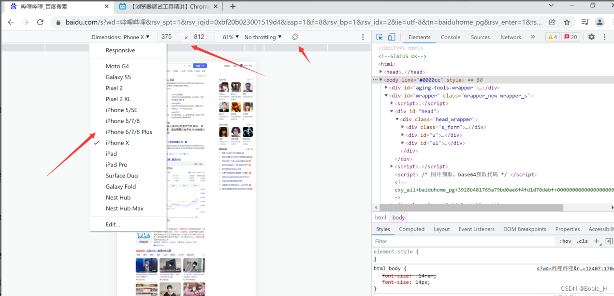Switch to the Network tab
This screenshot has width=614, height=296.
[511, 37]
